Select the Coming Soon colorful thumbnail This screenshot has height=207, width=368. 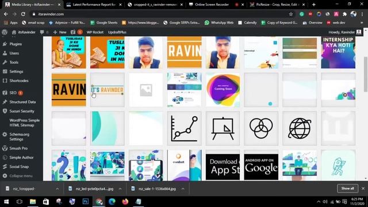(x=223, y=90)
